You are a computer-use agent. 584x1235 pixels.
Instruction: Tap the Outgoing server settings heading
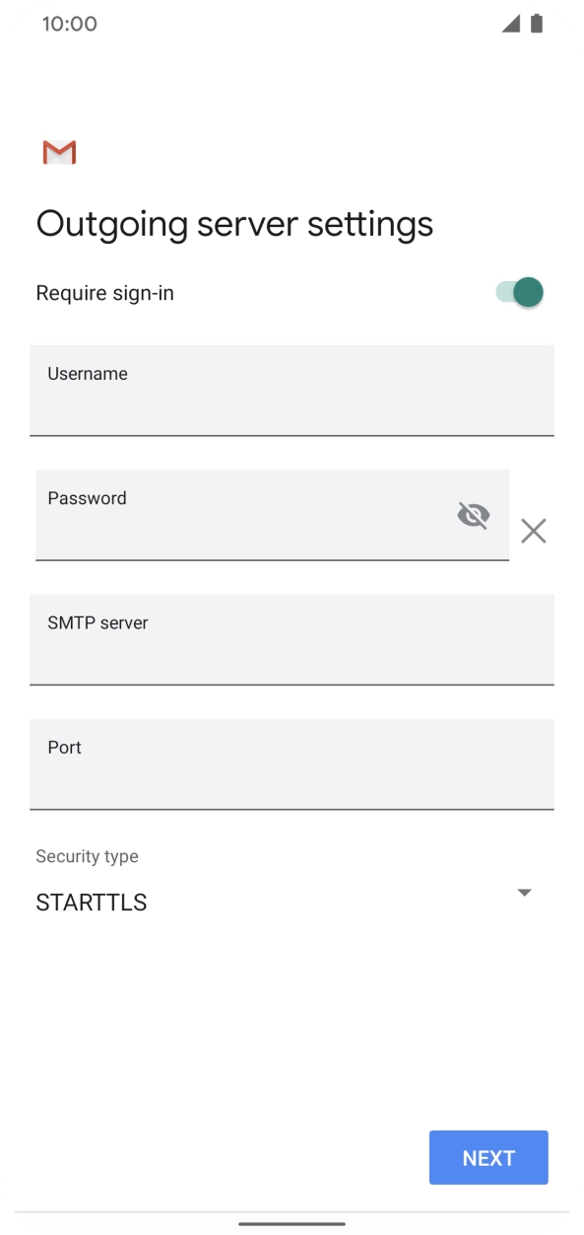234,223
